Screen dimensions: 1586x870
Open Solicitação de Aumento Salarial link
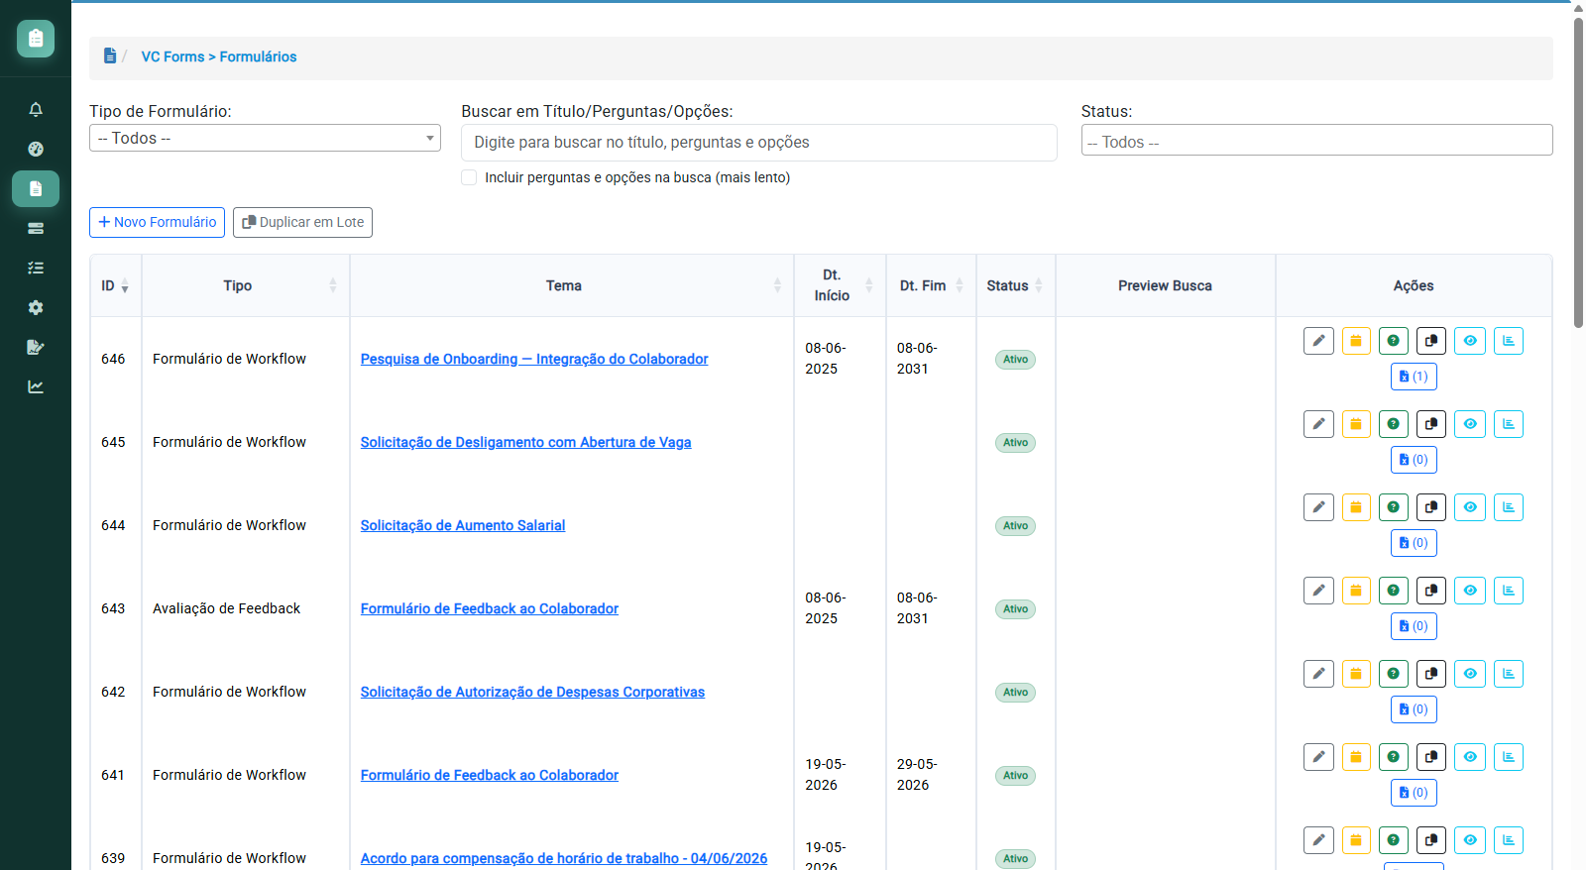(x=463, y=525)
